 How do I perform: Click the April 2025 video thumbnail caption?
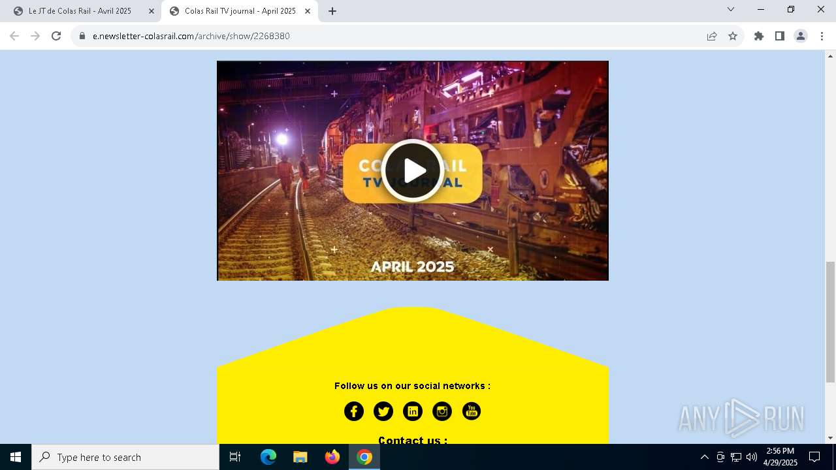[x=413, y=266]
